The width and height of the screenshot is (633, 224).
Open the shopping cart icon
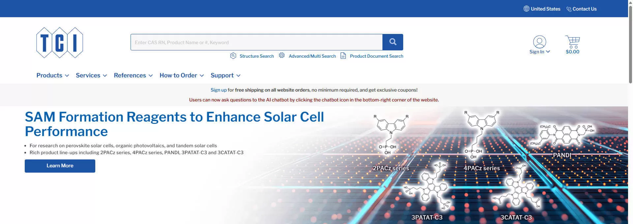tap(572, 42)
